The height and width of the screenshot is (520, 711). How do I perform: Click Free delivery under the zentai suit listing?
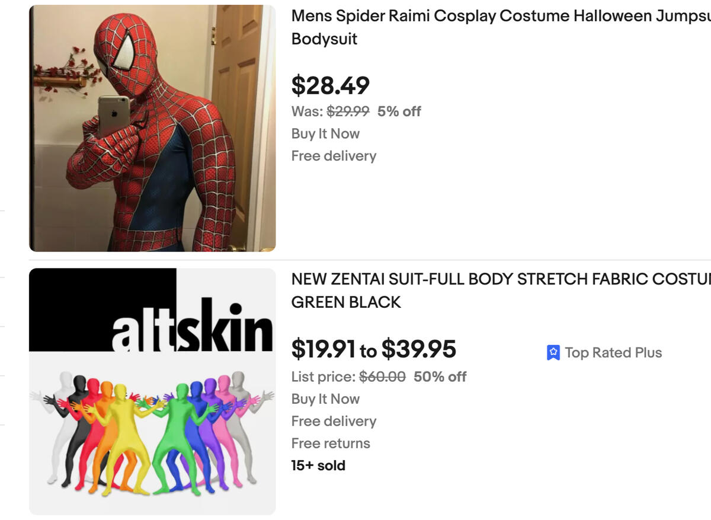334,421
